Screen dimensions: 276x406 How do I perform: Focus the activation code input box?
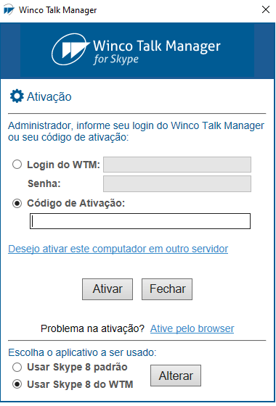click(x=140, y=221)
